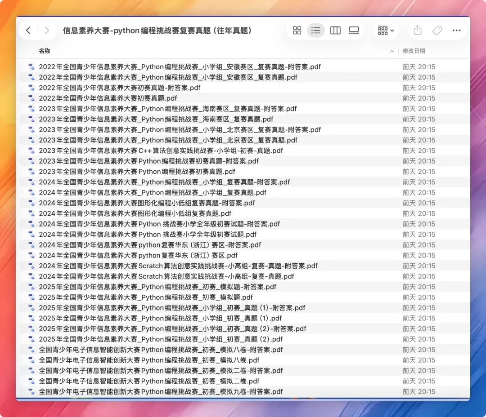
Task: Click PDF icon of 2024 python复赛华东(浙江)赛区.pdf
Action: click(x=31, y=255)
